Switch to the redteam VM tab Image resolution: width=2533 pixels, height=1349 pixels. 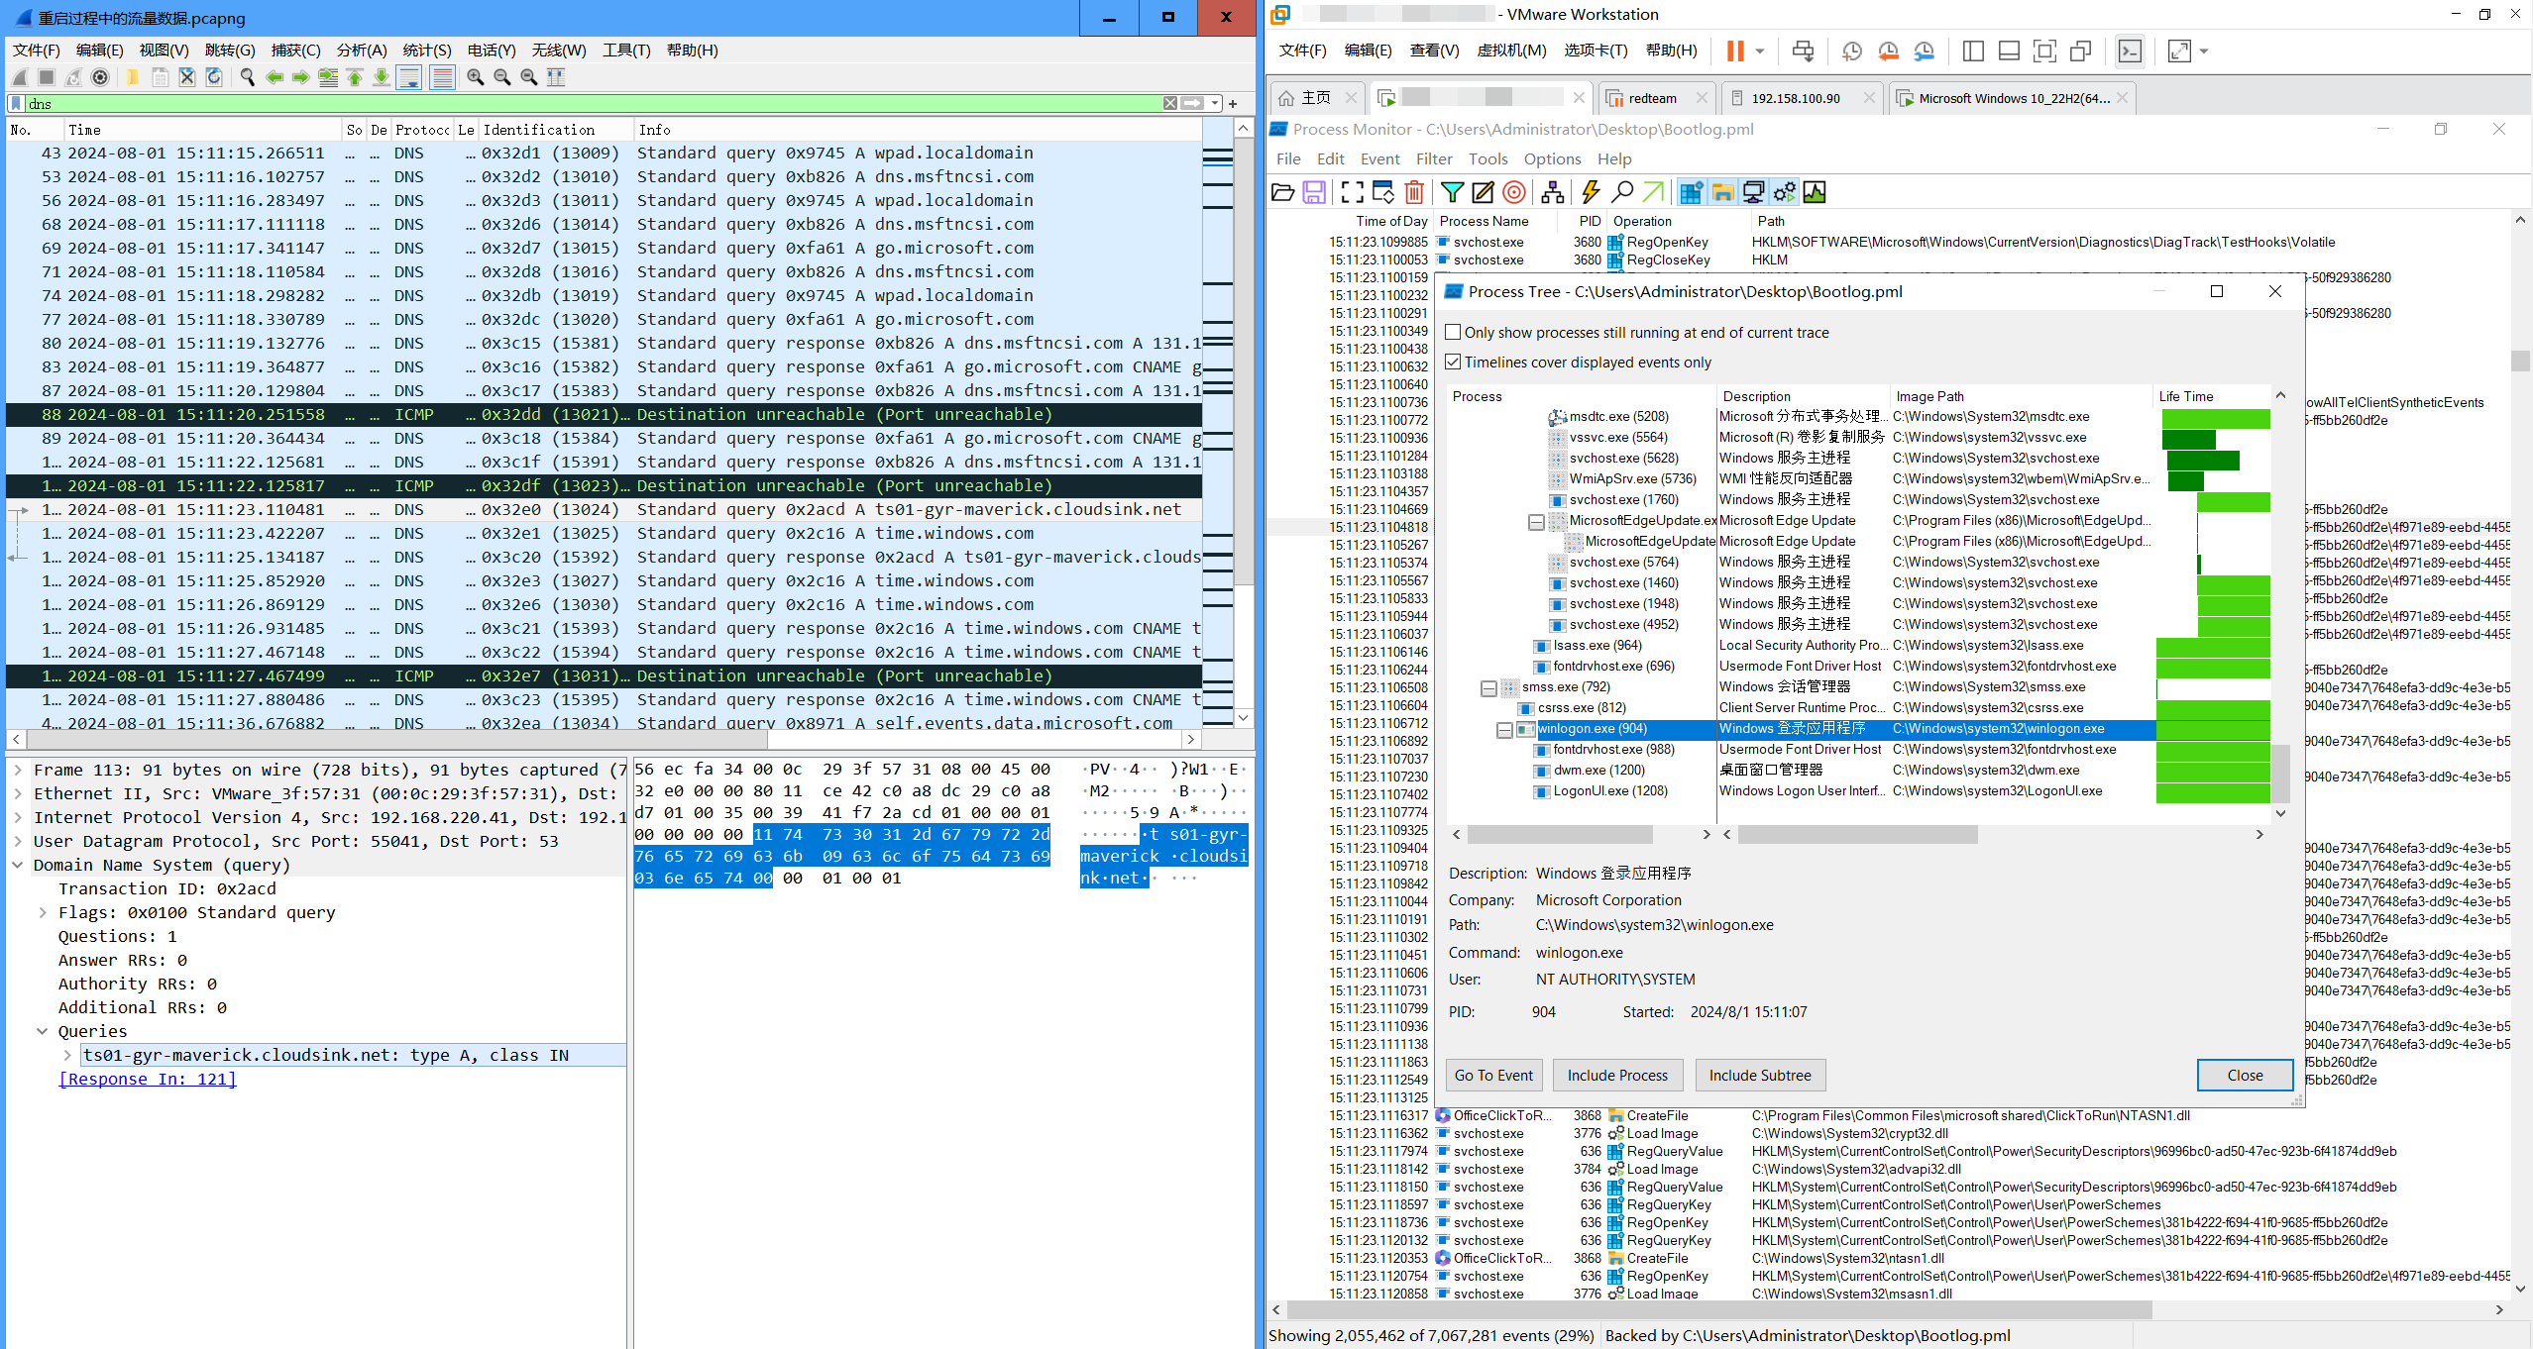point(1655,98)
